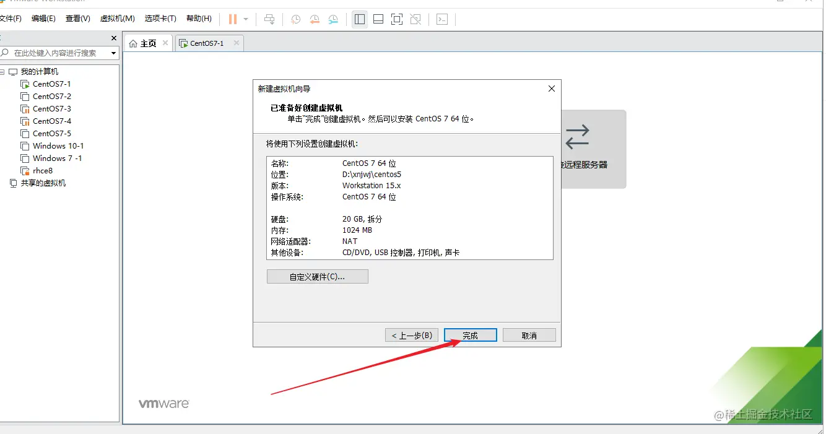Click the computer icon beside 我的计算机
Screen dimensions: 826x434
click(x=13, y=72)
